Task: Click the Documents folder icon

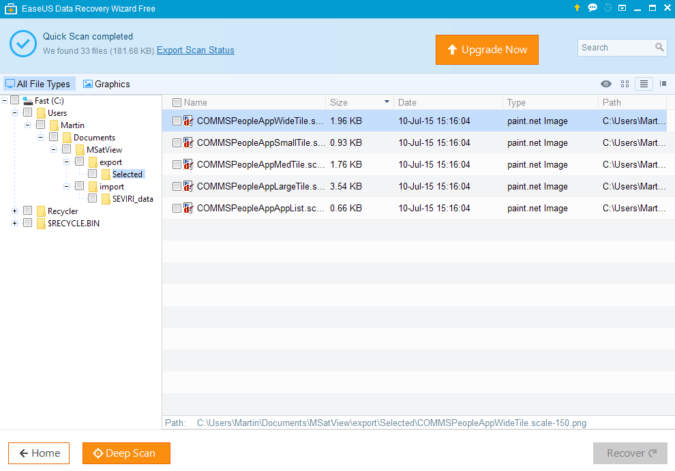Action: tap(67, 138)
